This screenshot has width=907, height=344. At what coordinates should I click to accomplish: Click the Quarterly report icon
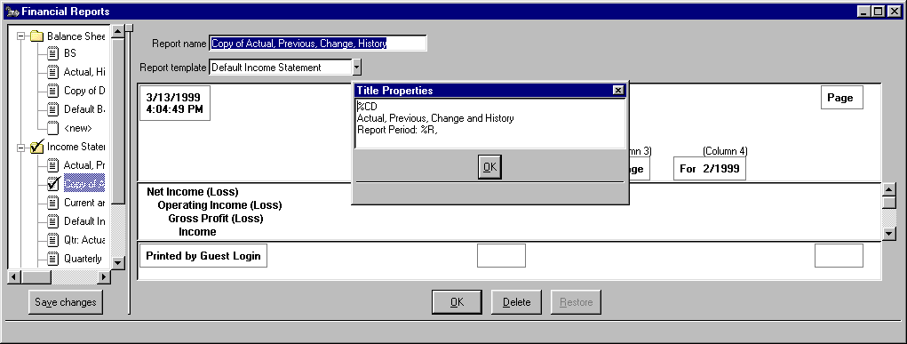(x=53, y=258)
